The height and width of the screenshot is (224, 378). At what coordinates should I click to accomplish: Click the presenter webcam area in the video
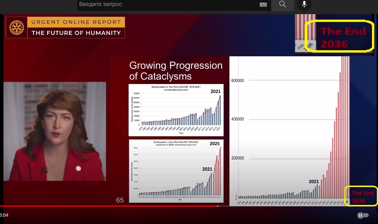coord(55,131)
